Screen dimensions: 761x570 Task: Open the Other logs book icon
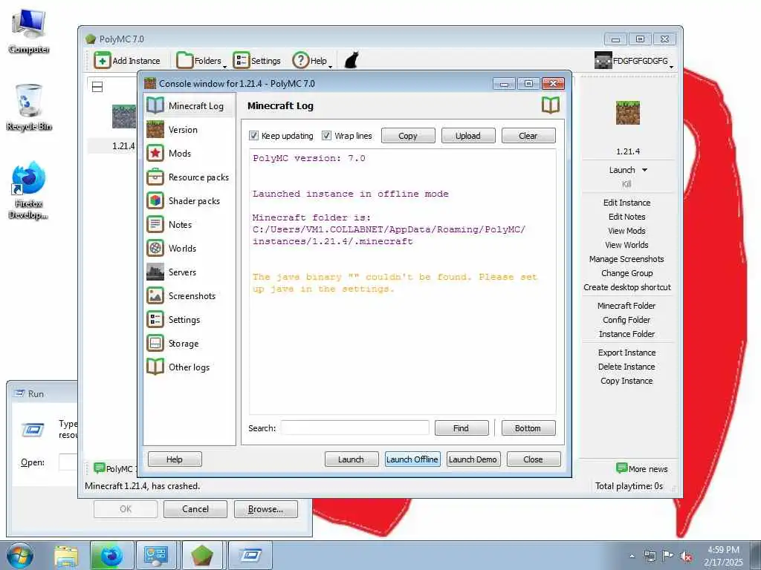click(155, 367)
